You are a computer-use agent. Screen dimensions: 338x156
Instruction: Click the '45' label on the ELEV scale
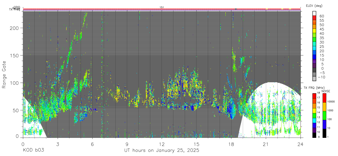click(x=322, y=29)
